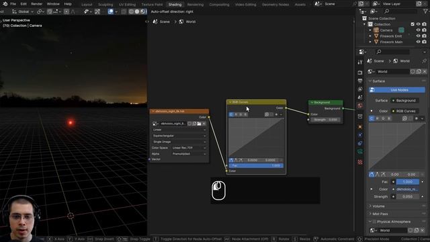Open viewport gizmo options

pos(97,11)
